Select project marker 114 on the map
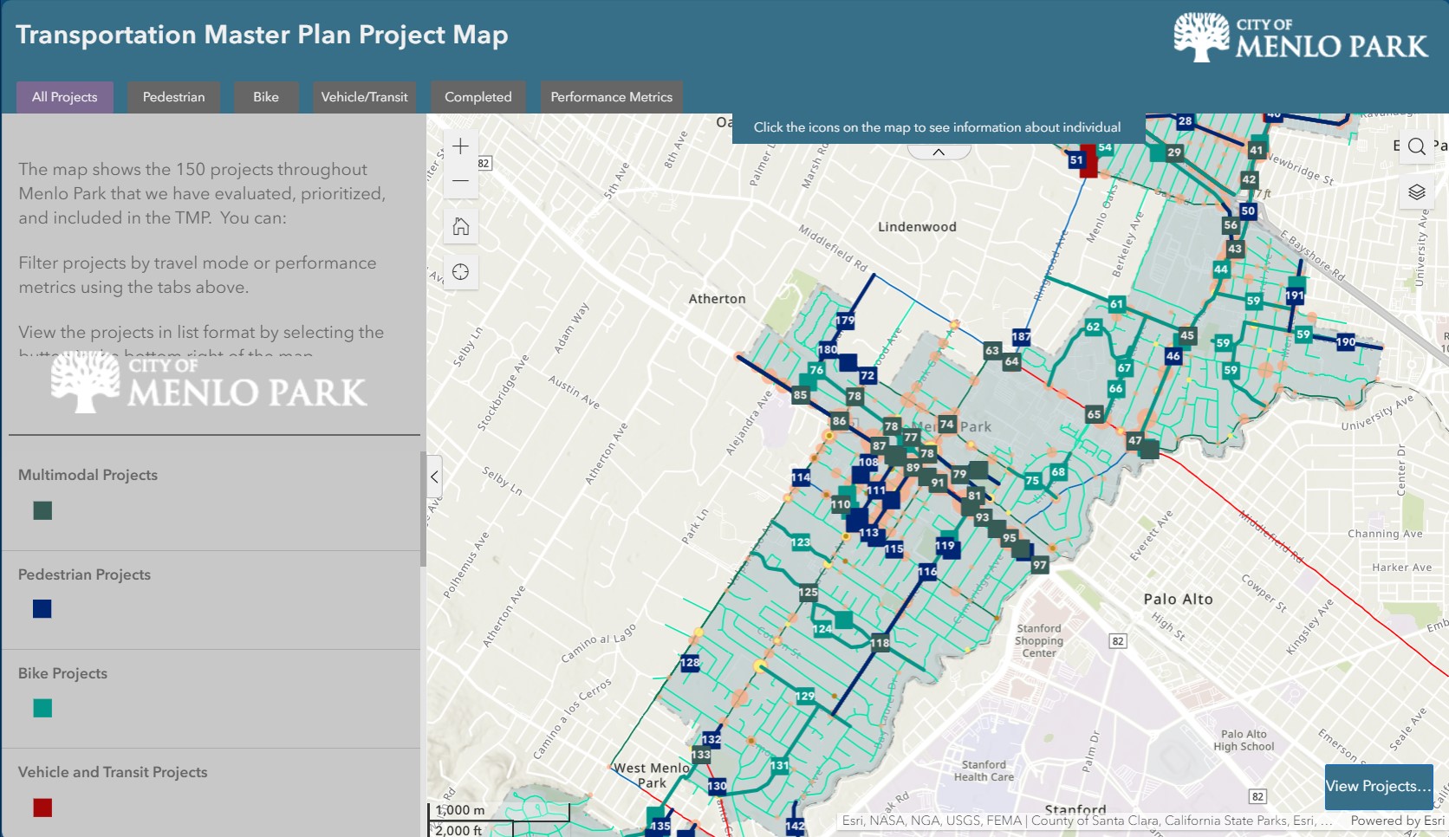The image size is (1449, 837). [801, 477]
